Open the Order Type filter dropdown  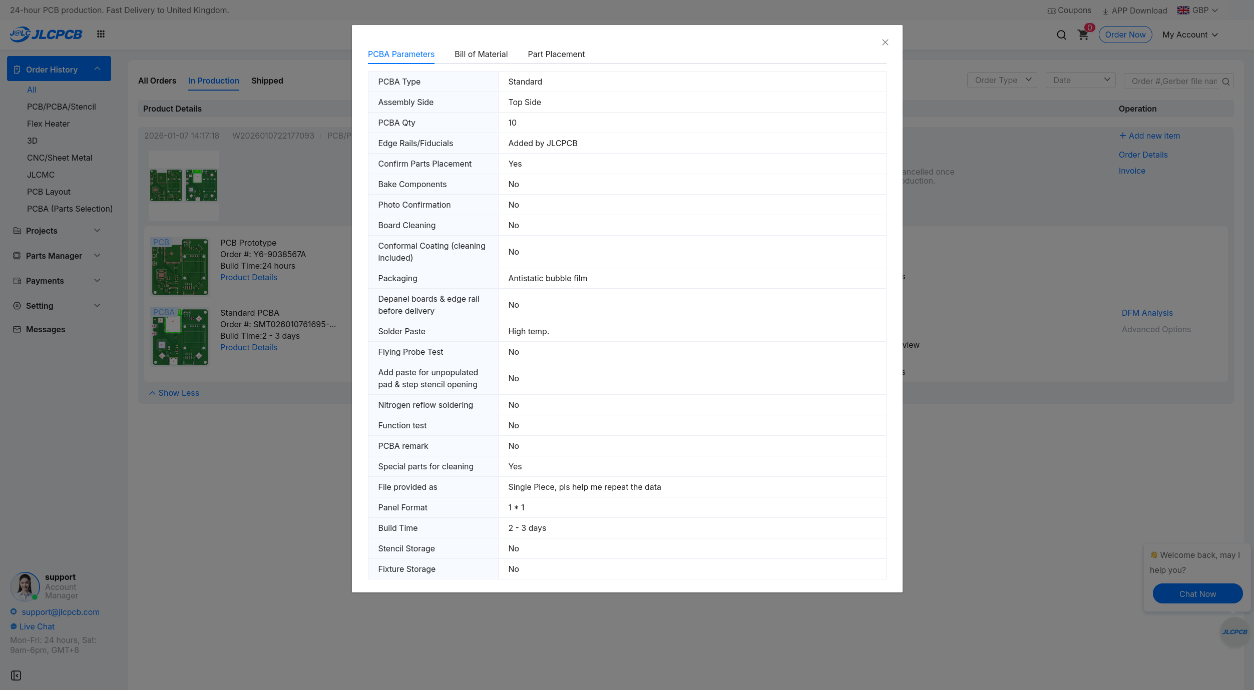1002,80
